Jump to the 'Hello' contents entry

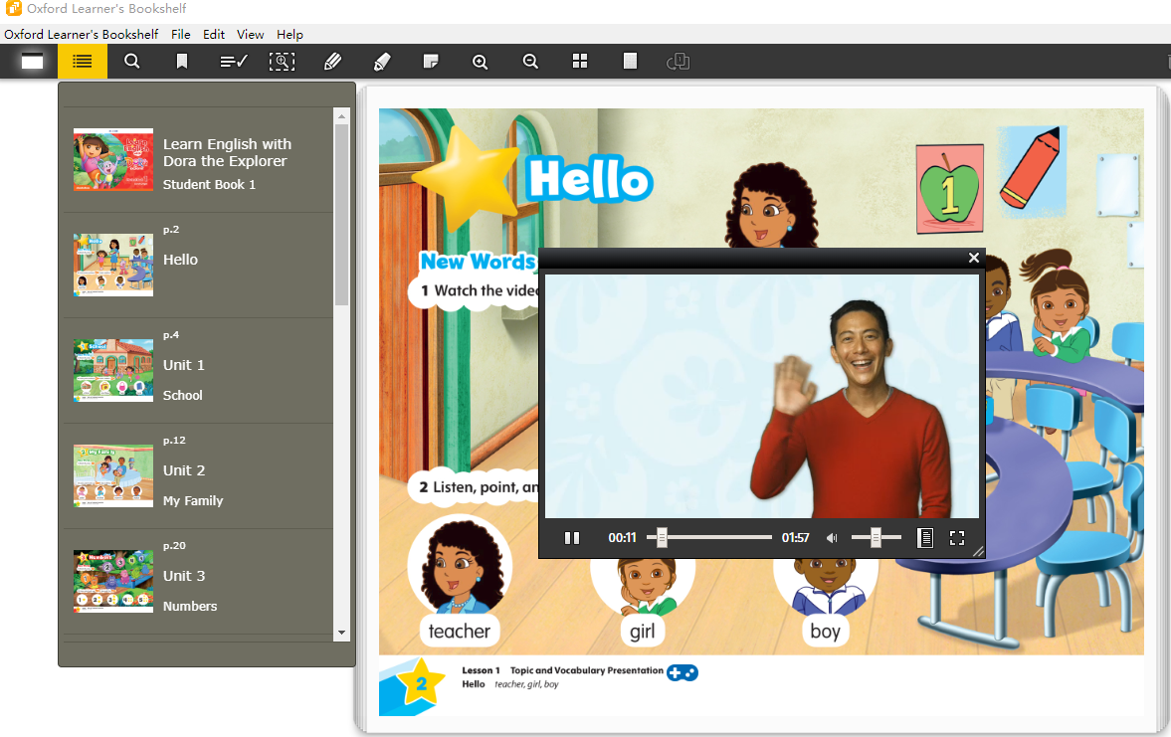[x=181, y=260]
